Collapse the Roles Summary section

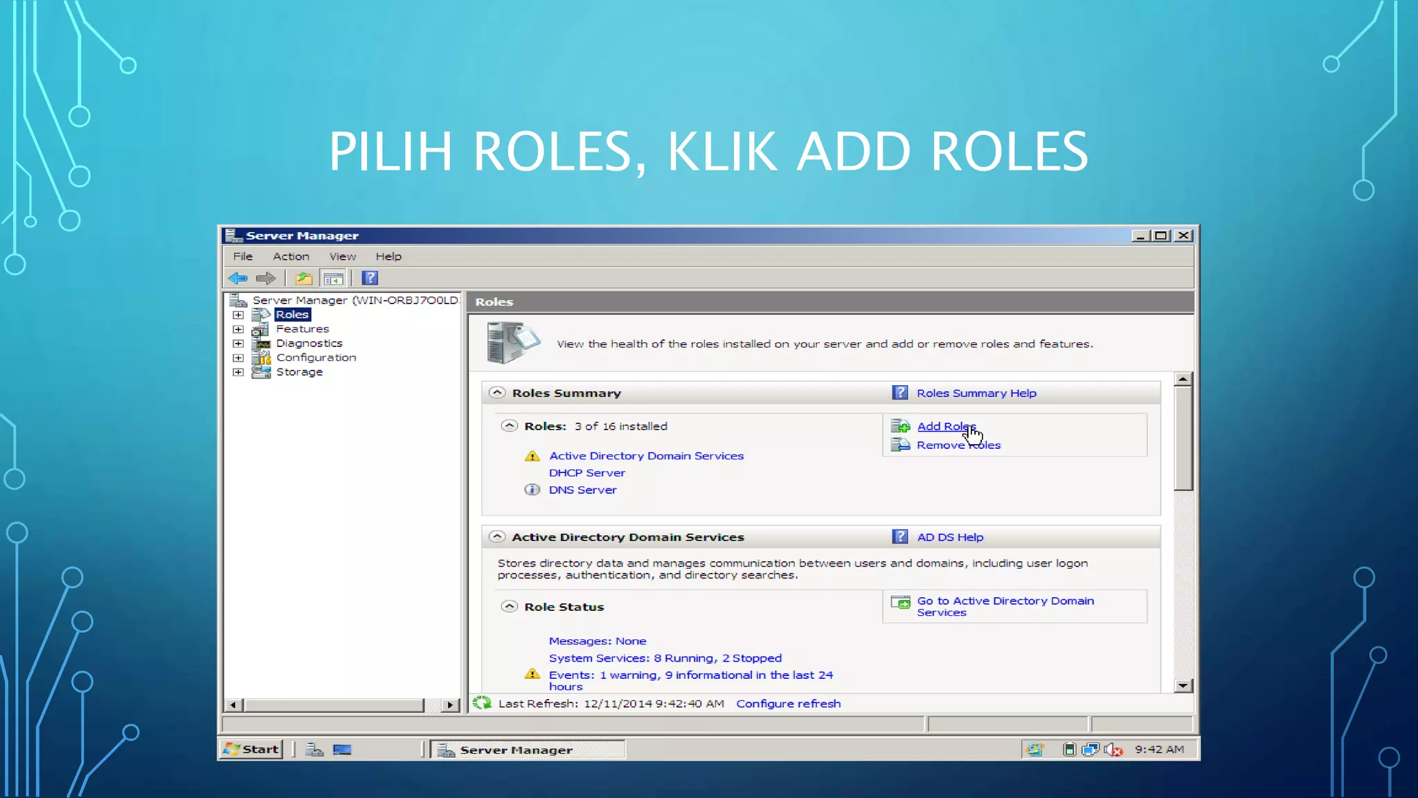click(497, 393)
